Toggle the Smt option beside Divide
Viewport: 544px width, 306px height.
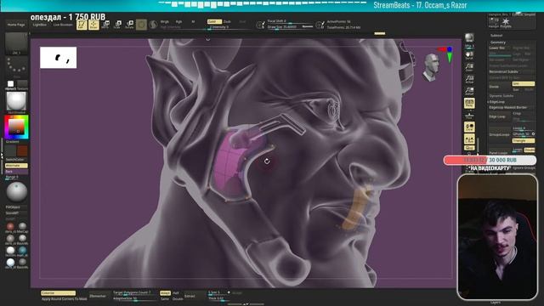(x=524, y=83)
